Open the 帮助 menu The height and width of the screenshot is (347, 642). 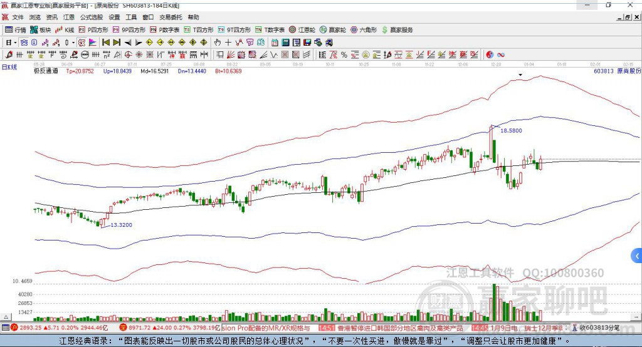click(193, 17)
